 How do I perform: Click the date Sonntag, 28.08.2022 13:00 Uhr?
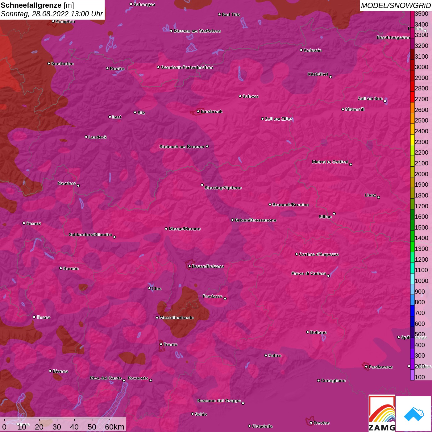tap(52, 14)
